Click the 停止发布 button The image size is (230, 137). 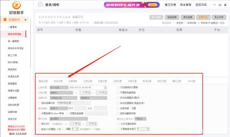[x=219, y=17]
